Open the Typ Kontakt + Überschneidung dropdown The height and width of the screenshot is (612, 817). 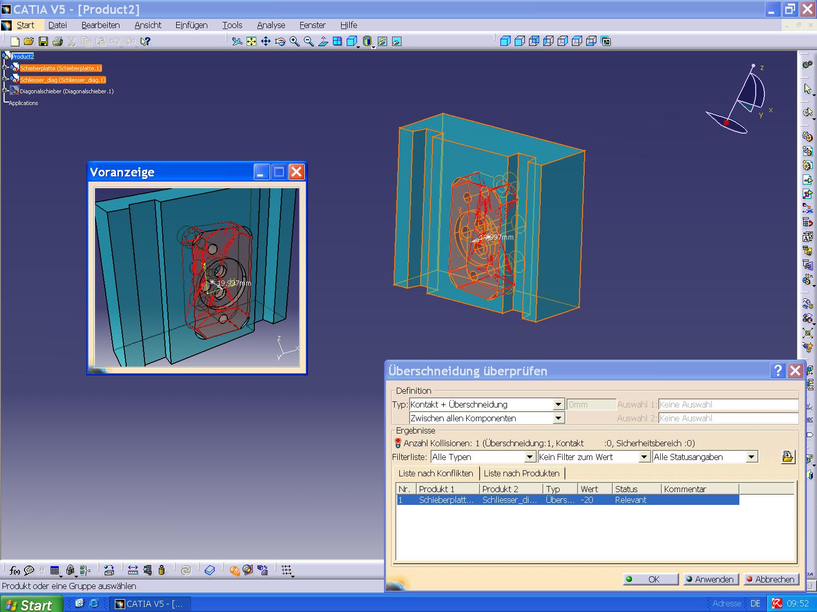point(559,404)
